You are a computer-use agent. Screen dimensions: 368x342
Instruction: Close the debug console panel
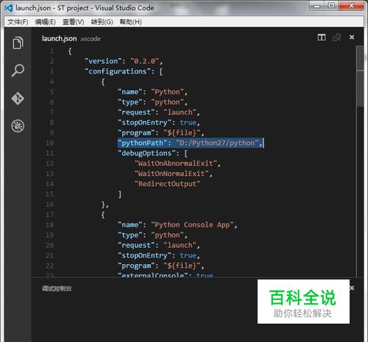tap(352, 288)
